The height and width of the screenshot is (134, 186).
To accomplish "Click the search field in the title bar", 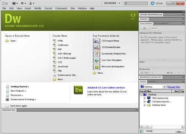I will point(136,3).
